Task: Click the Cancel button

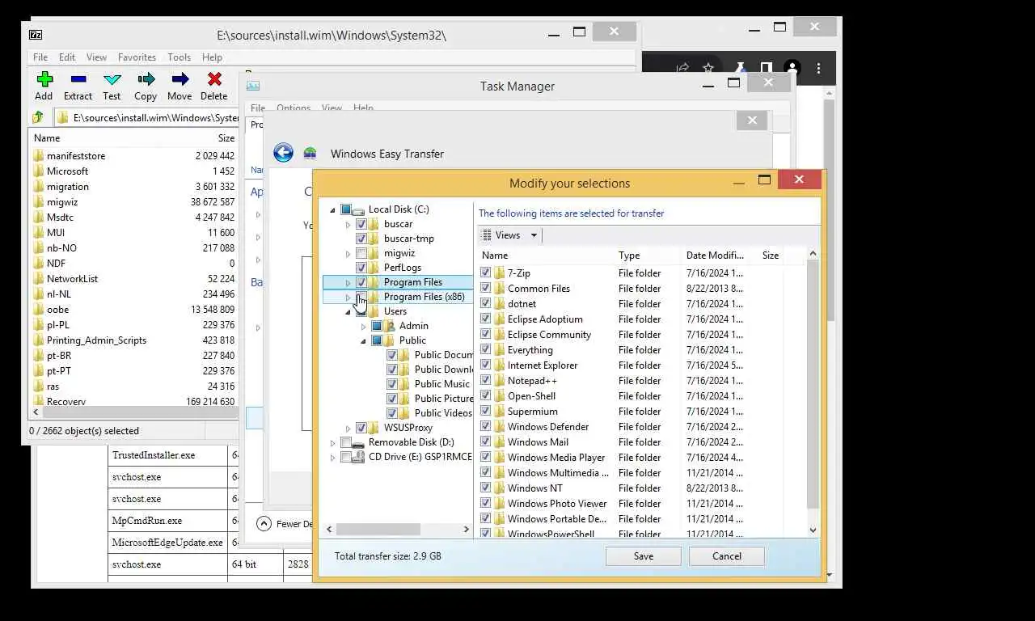Action: 727,556
